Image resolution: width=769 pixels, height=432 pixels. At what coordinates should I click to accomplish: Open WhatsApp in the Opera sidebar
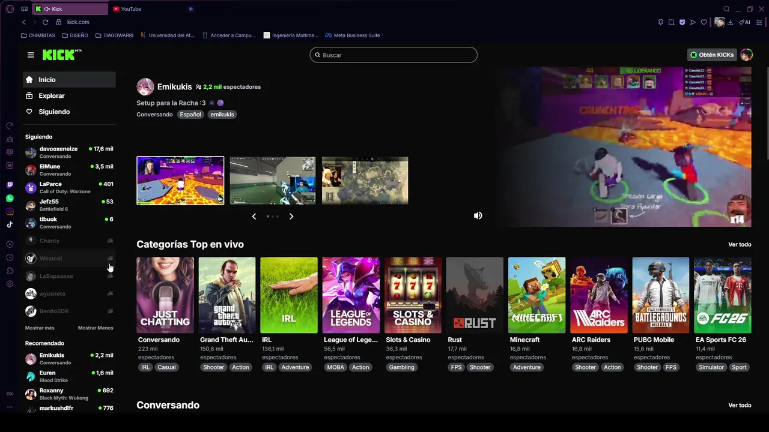(x=10, y=198)
